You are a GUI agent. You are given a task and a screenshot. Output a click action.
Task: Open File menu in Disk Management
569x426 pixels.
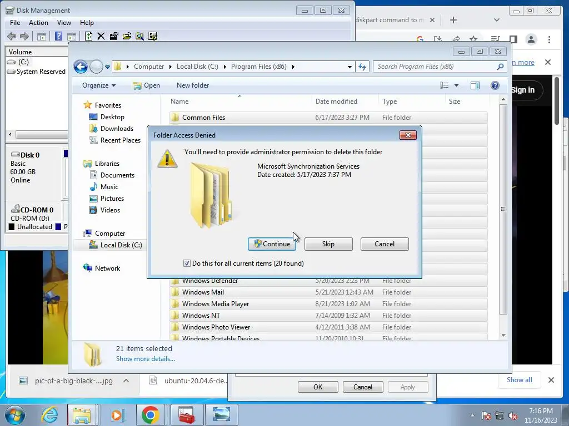point(15,22)
